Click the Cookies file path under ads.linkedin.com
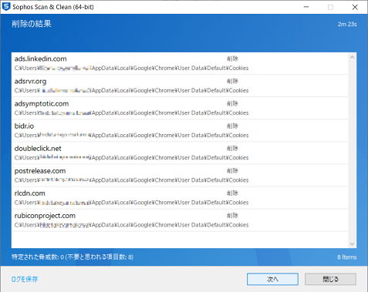Image resolution: width=368 pixels, height=292 pixels. coord(131,68)
